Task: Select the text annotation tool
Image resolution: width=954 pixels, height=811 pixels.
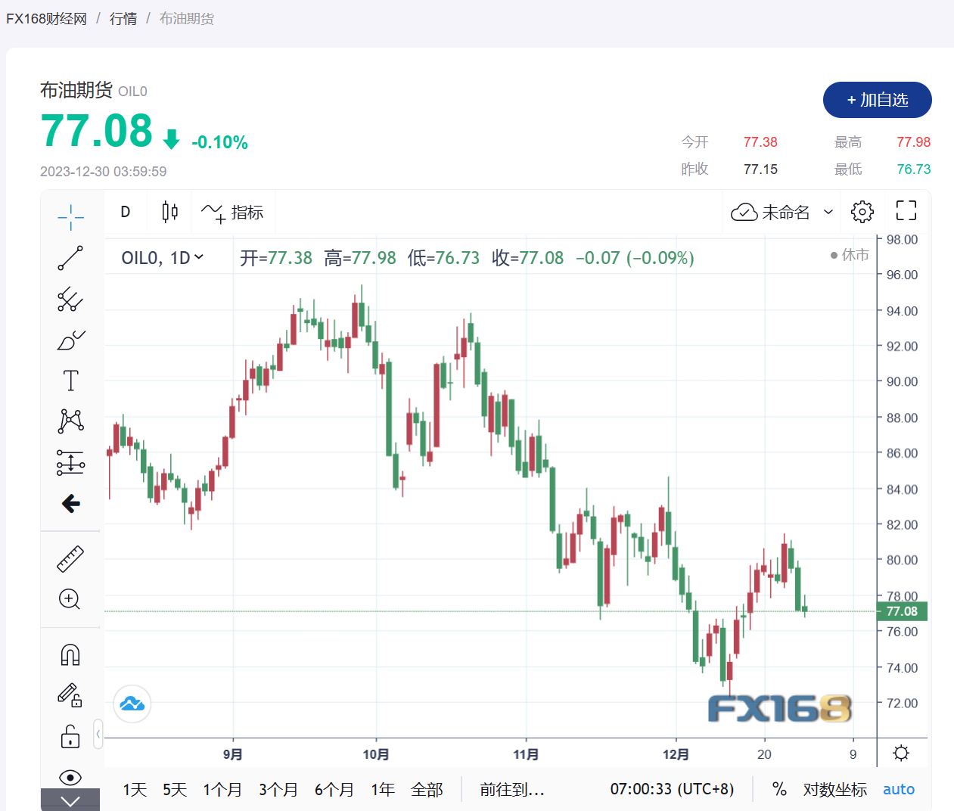Action: coord(70,381)
